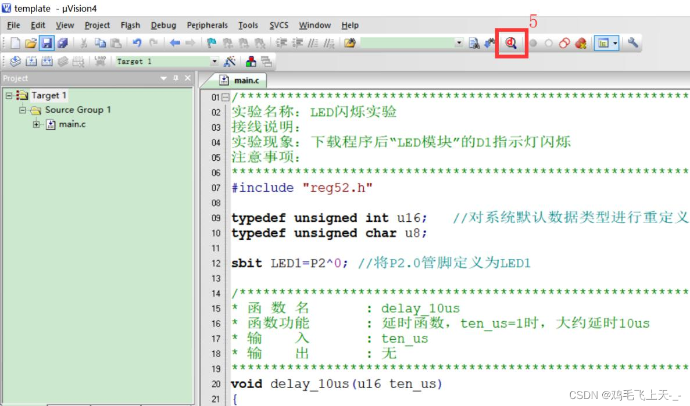Screen dimensions: 690x406
Task: Open the window view dropdown arrow
Action: (615, 43)
